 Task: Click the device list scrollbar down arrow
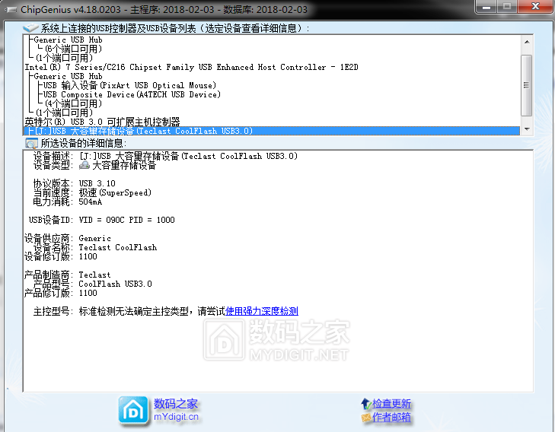[x=526, y=130]
